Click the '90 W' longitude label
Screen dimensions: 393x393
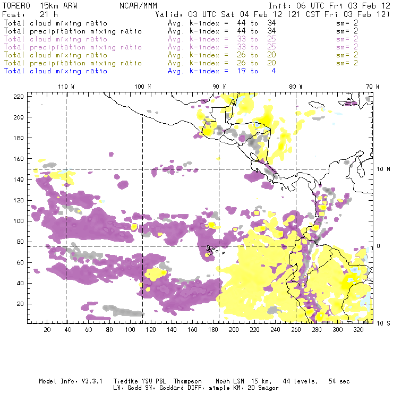[x=219, y=87]
